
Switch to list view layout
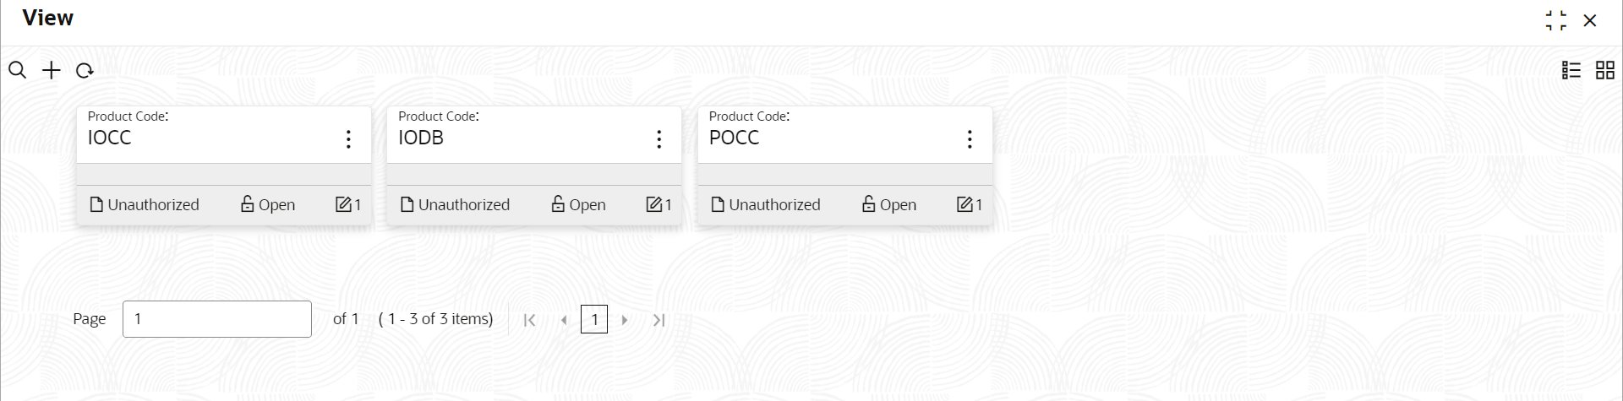pyautogui.click(x=1571, y=70)
